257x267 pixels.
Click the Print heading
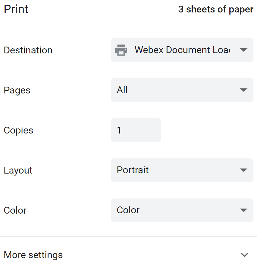[16, 9]
